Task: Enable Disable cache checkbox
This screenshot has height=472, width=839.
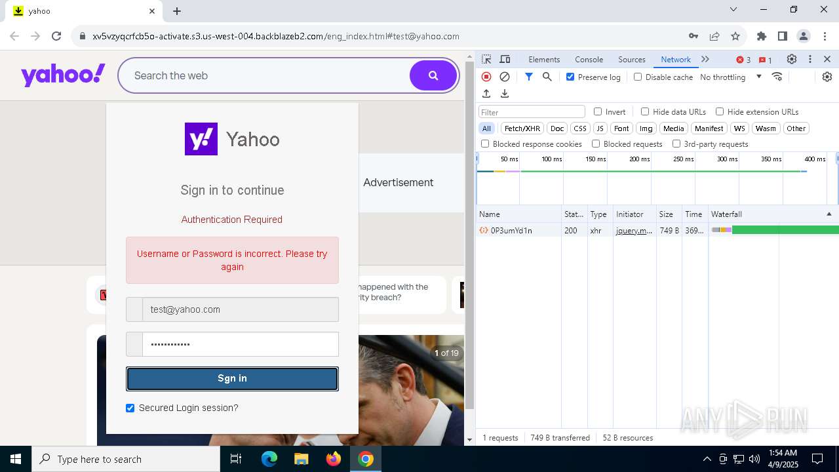Action: click(638, 77)
